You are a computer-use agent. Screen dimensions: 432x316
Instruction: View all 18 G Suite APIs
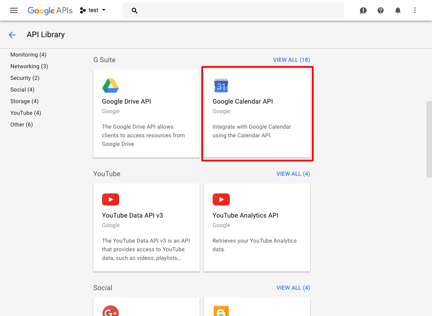coord(291,60)
